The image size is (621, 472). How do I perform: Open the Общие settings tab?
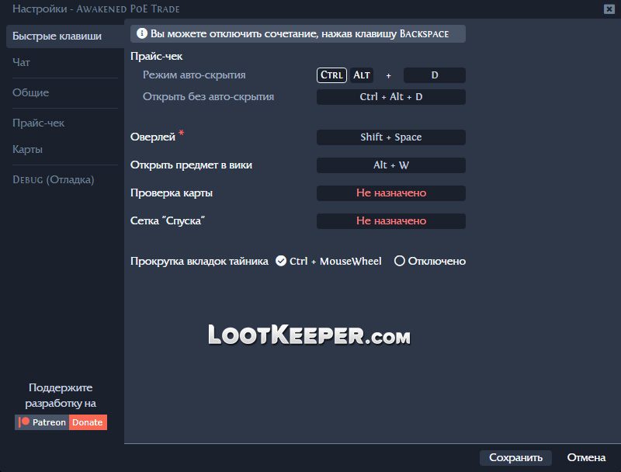pyautogui.click(x=30, y=92)
